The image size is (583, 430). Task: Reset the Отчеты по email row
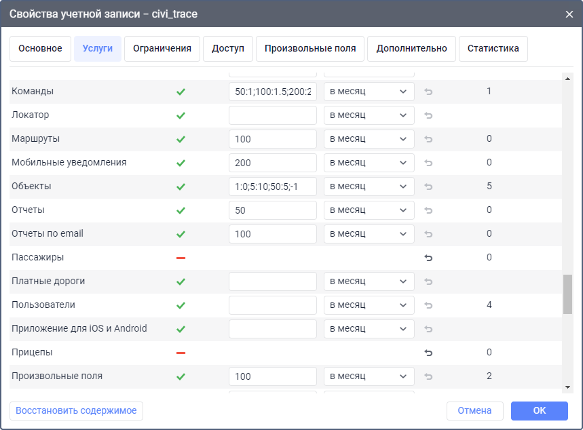click(428, 234)
